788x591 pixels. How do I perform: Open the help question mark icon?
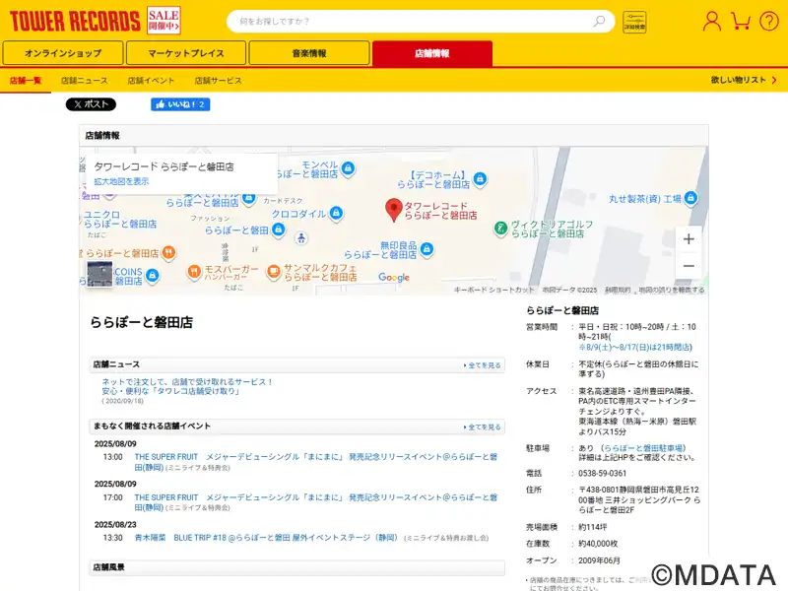tap(769, 21)
